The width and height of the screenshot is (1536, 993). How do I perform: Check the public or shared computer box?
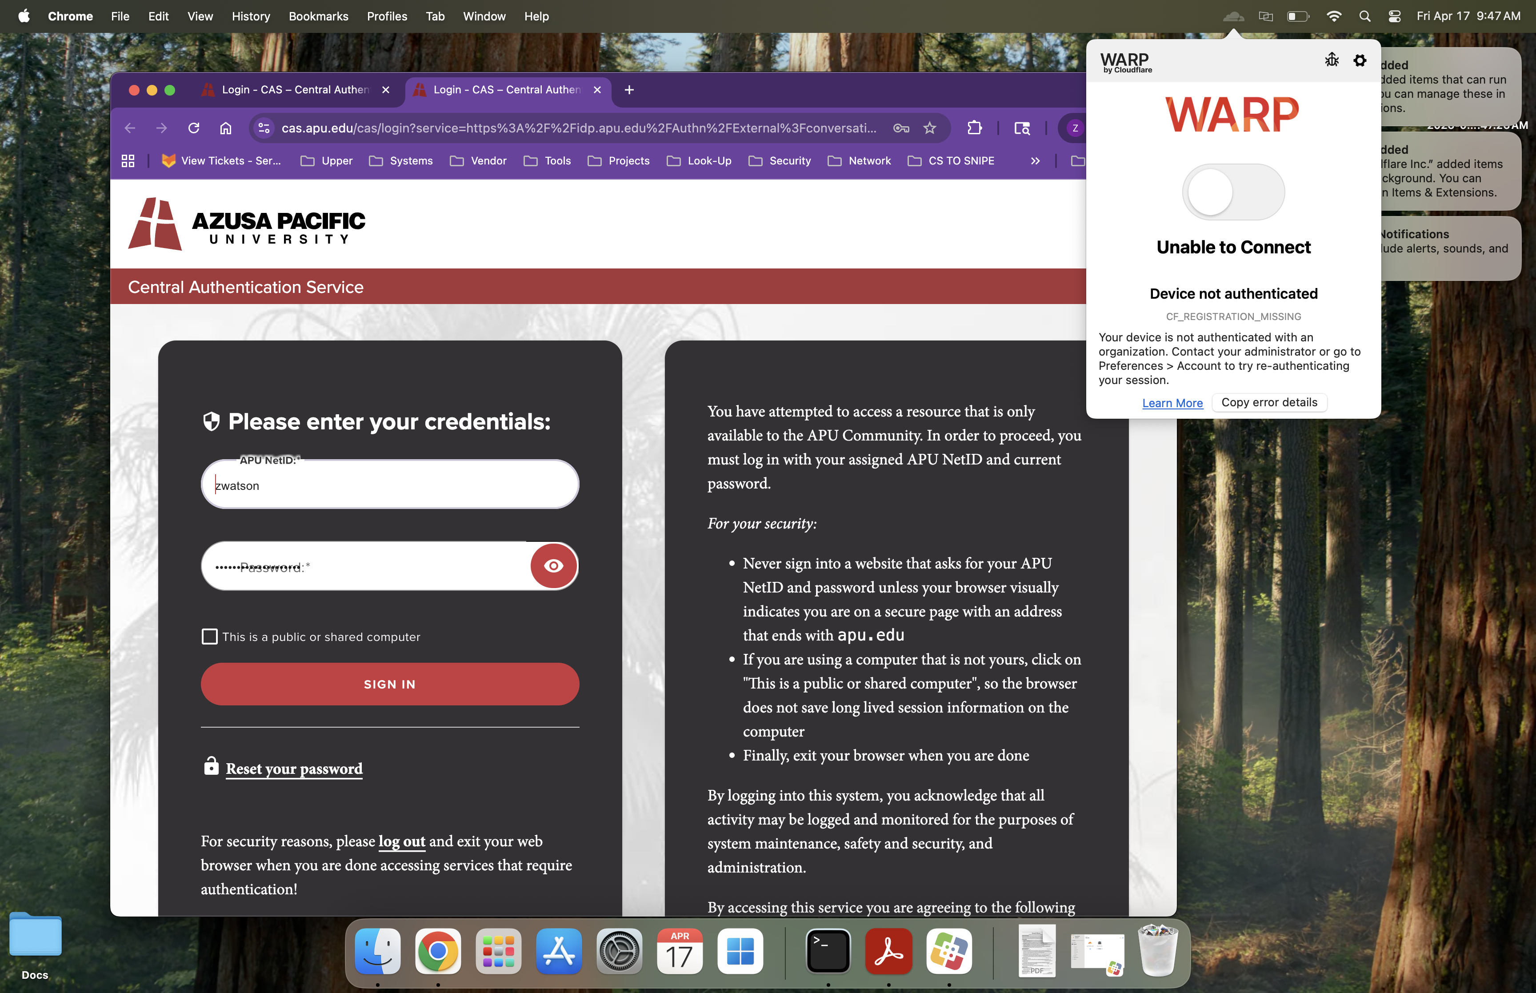point(209,637)
